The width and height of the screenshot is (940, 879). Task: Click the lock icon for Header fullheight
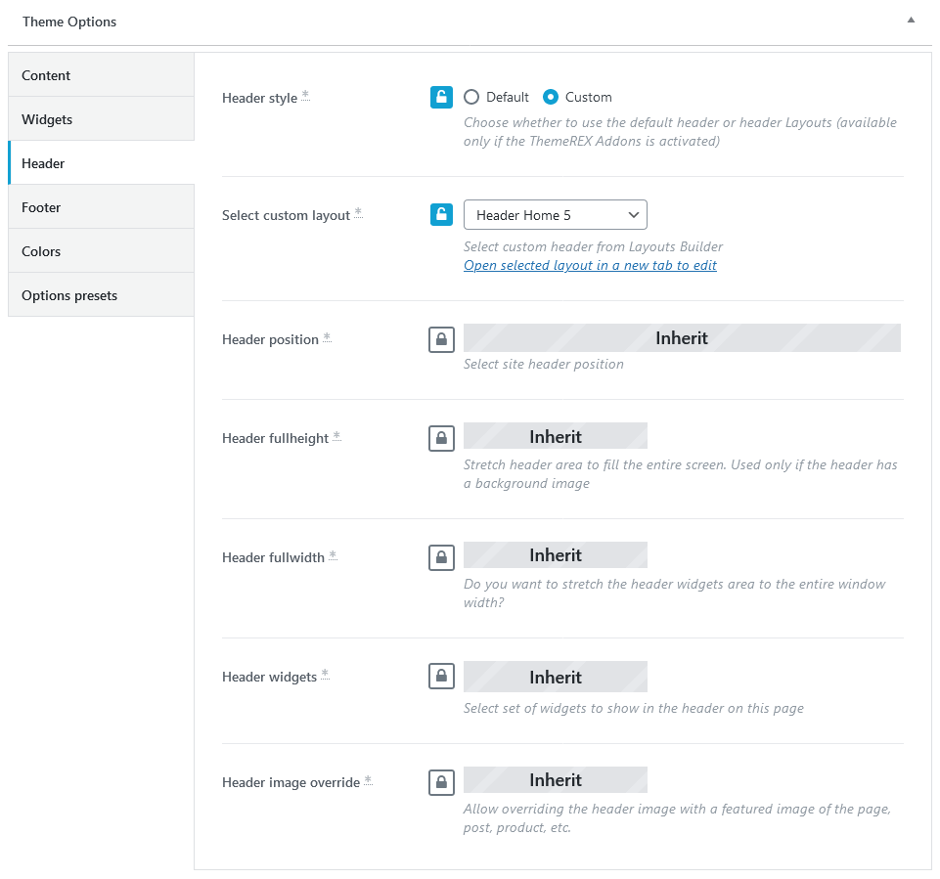tap(441, 438)
